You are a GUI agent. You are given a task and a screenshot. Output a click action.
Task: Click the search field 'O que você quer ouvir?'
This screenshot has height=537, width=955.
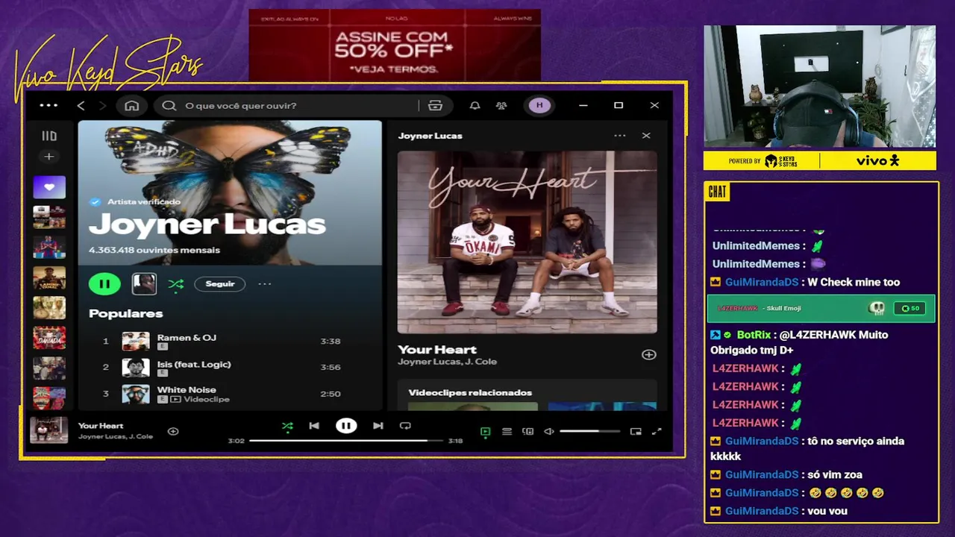(286, 106)
